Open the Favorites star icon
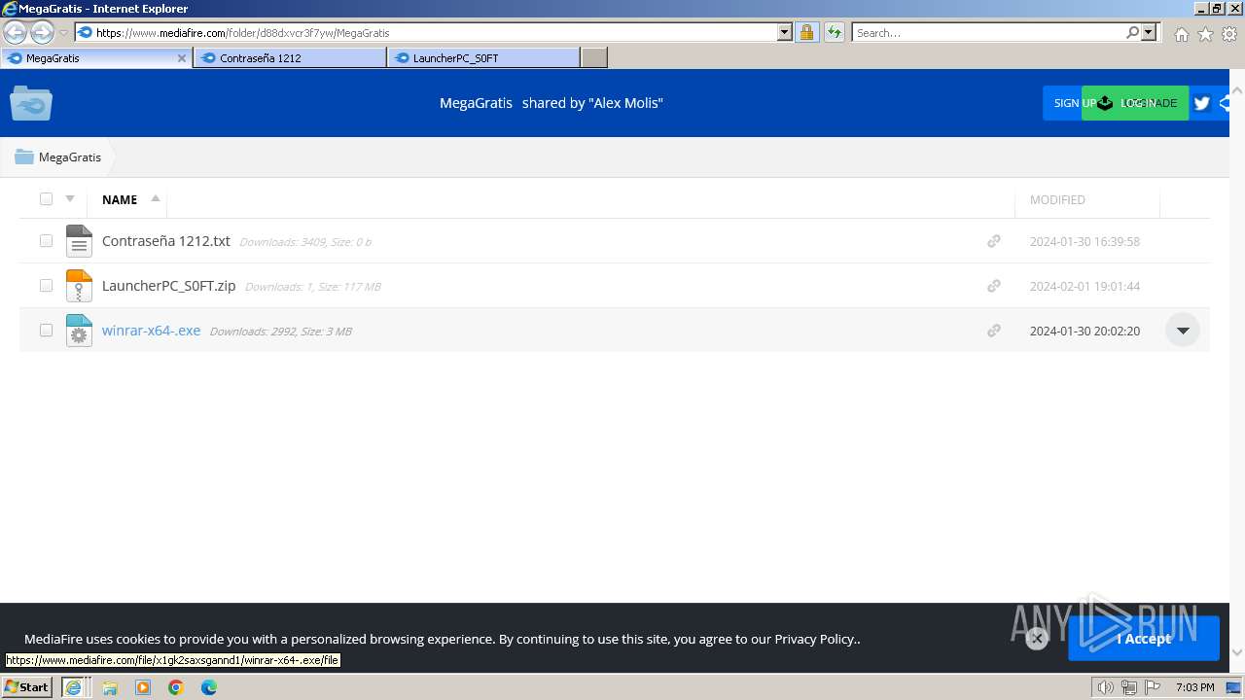The width and height of the screenshot is (1245, 700). pos(1205,34)
